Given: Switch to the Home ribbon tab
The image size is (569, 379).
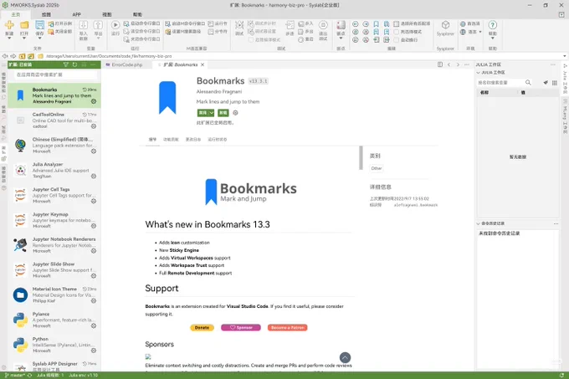Looking at the screenshot, I should tap(16, 14).
